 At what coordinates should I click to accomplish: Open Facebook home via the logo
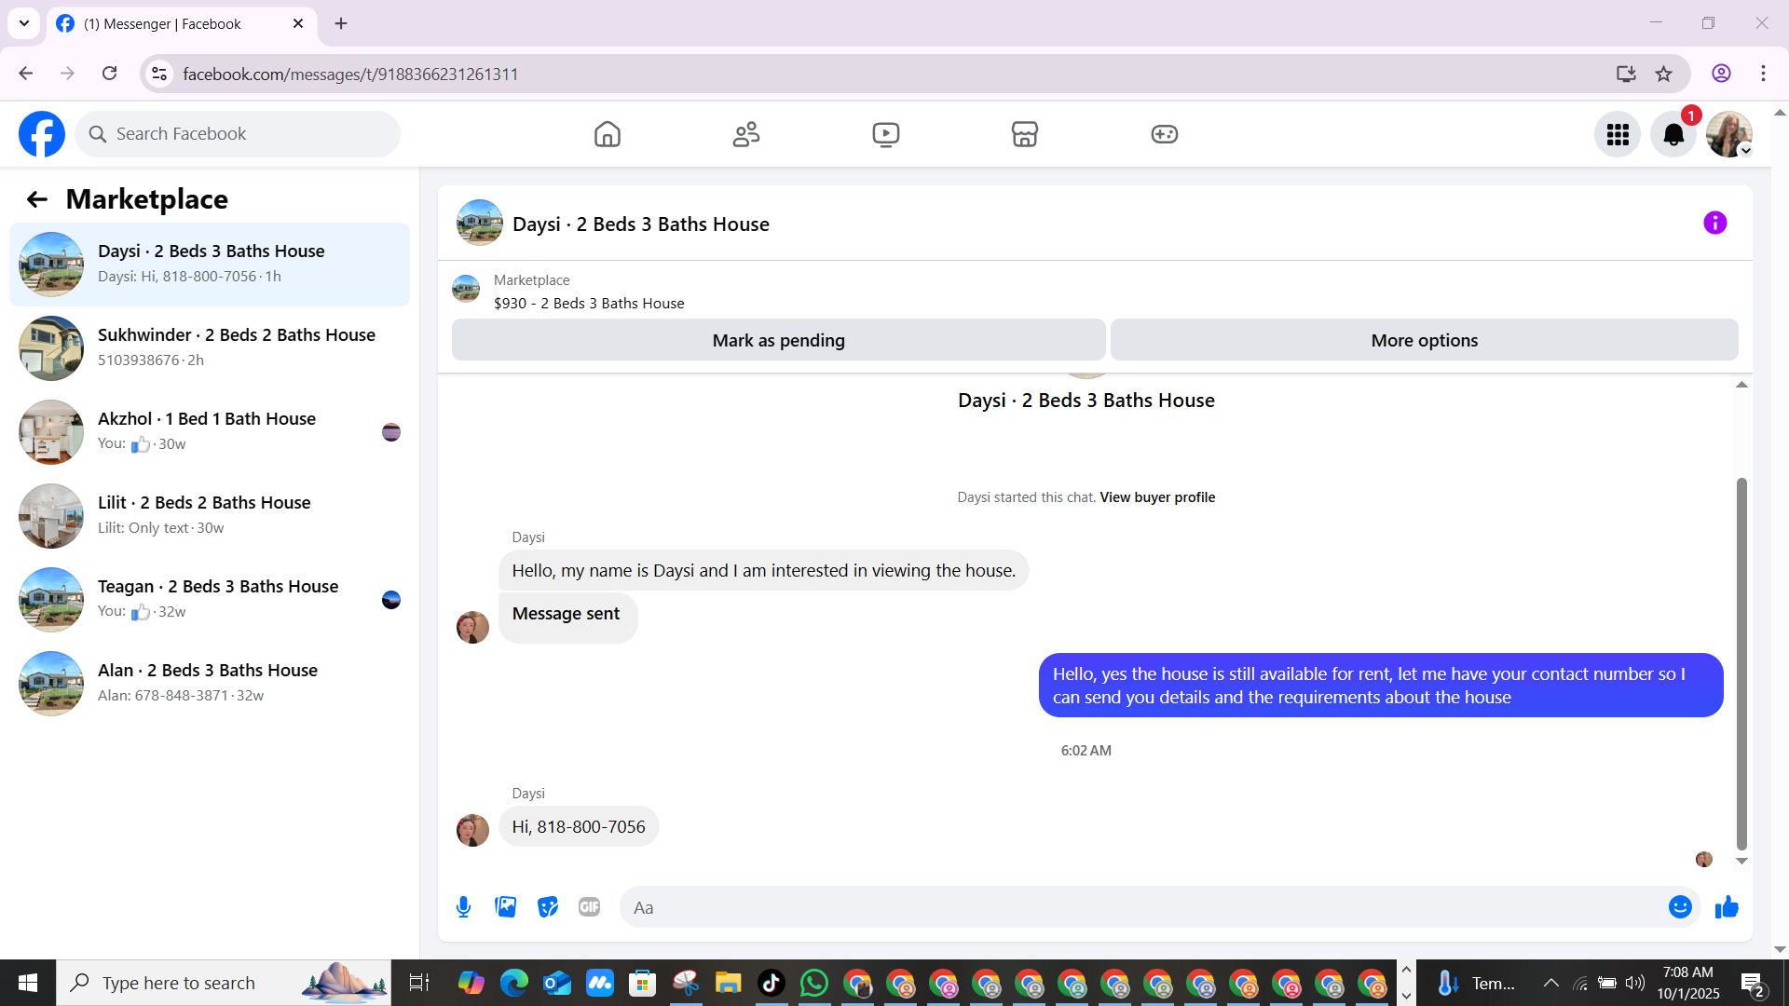42,134
